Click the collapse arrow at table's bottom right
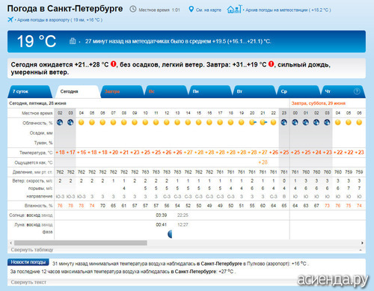The width and height of the screenshot is (374, 291). click(x=361, y=250)
